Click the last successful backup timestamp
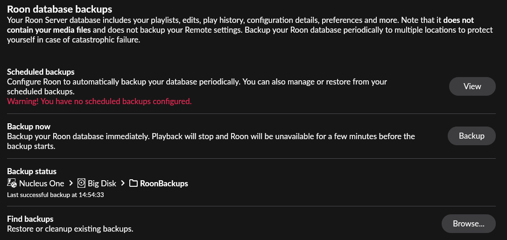 55,195
